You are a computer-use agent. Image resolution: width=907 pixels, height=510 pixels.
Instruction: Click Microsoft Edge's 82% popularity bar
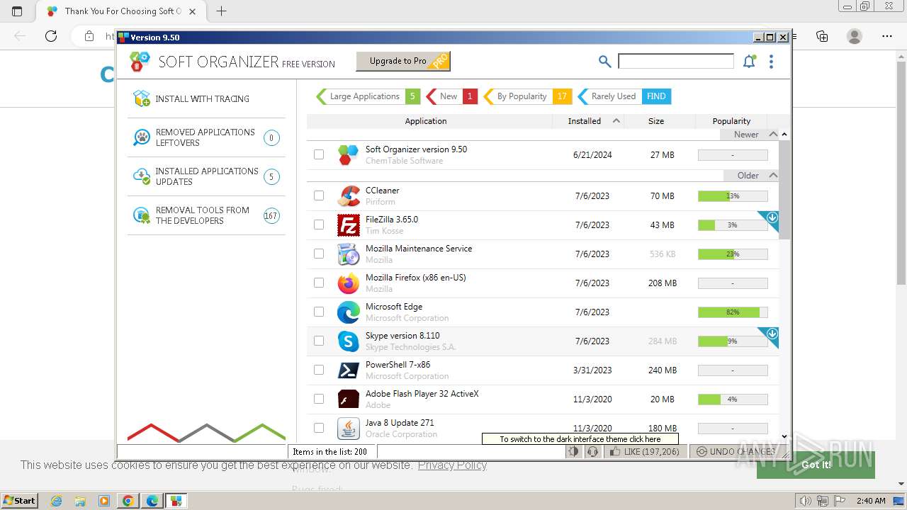pyautogui.click(x=733, y=312)
